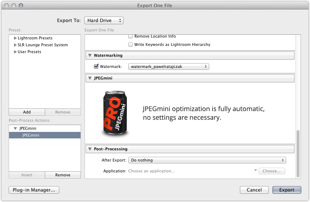Viewport: 310px width, 202px height.
Task: Expand the Lightroom Presets folder
Action: coord(15,38)
